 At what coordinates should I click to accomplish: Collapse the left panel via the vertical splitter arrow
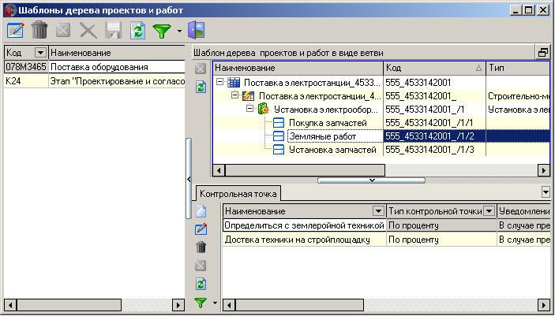coord(189,179)
